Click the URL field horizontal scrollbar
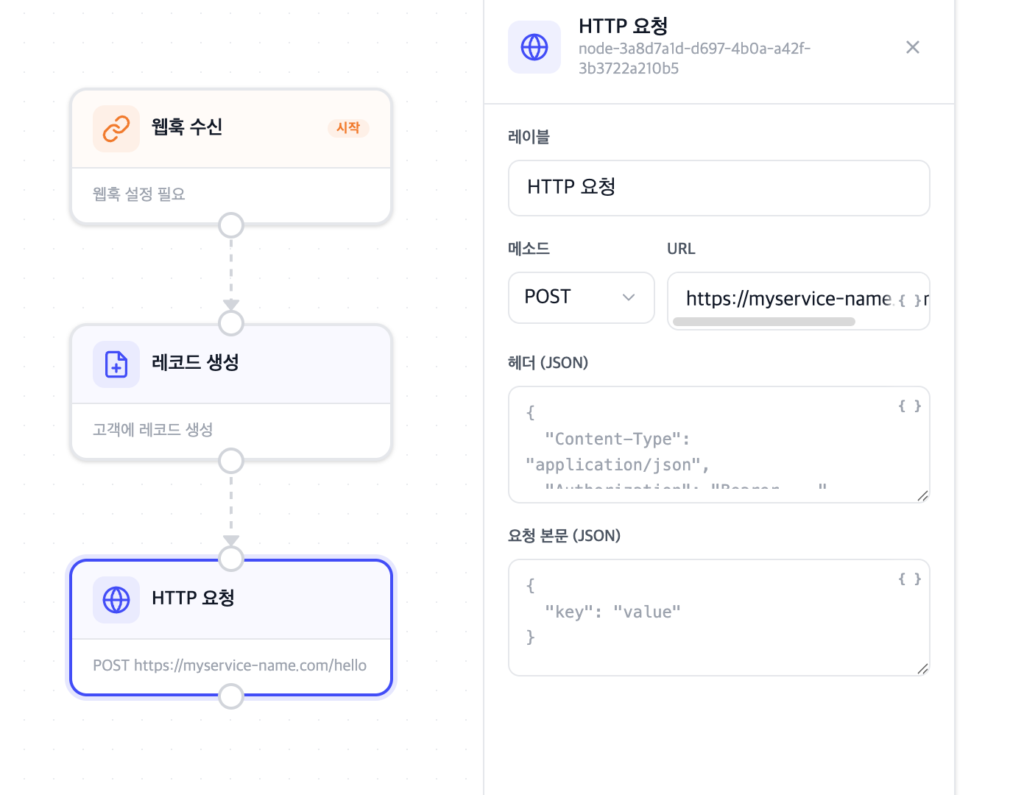The height and width of the screenshot is (795, 1010). point(763,322)
